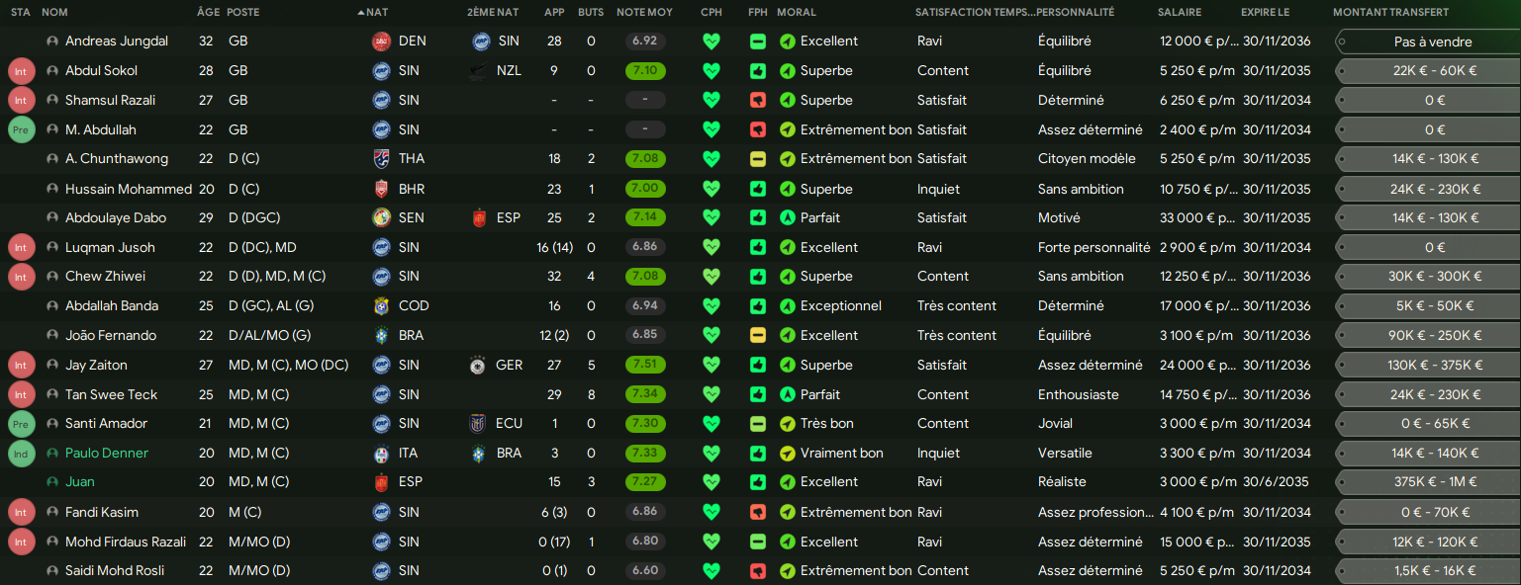Open Tan Swee Teck's player profile
The width and height of the screenshot is (1521, 585).
[x=111, y=394]
